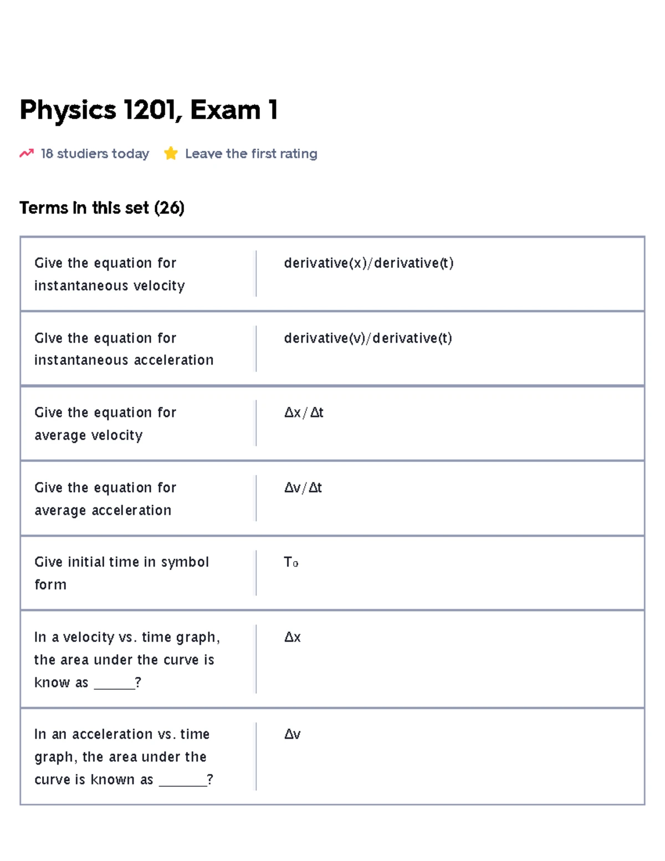
Task: Click the pink trending arrow icon
Action: (x=26, y=154)
